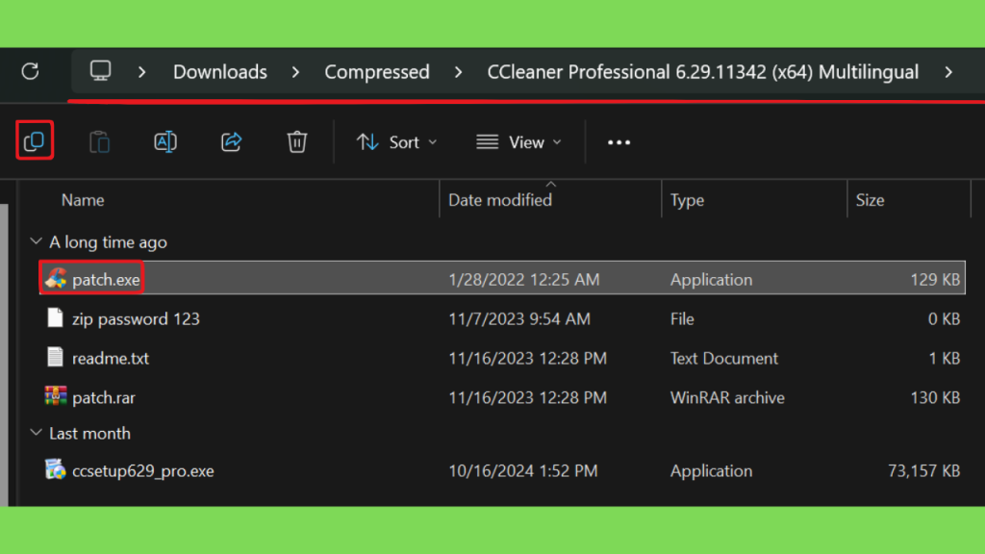
Task: Expand chevron after This PC icon
Action: (142, 72)
